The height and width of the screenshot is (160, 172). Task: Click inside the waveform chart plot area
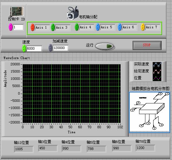coord(72,94)
